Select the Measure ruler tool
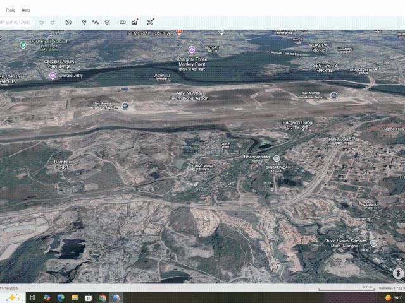The height and width of the screenshot is (303, 405). (123, 23)
